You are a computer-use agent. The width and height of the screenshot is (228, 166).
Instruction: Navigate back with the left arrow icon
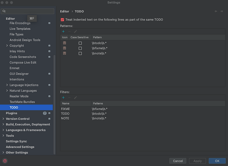pyautogui.click(x=216, y=11)
